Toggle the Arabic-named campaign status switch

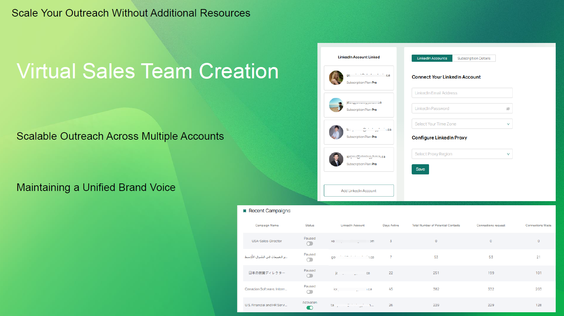(310, 260)
